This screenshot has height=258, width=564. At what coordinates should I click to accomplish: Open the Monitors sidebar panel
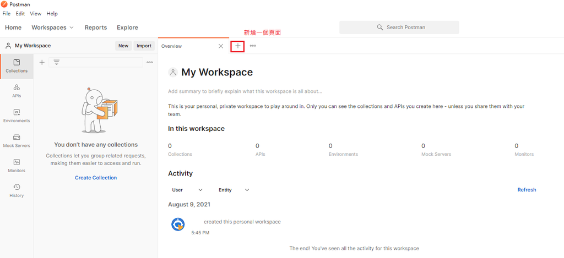point(17,166)
